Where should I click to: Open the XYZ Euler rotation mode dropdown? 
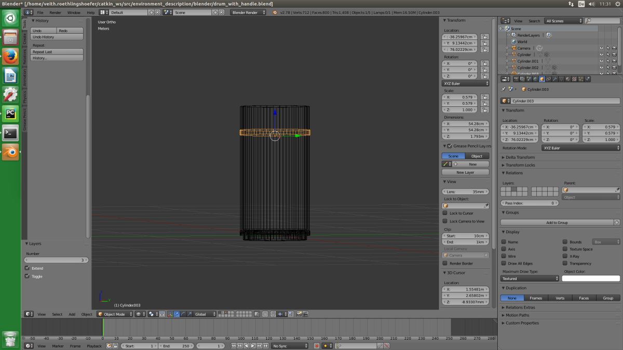click(x=580, y=148)
